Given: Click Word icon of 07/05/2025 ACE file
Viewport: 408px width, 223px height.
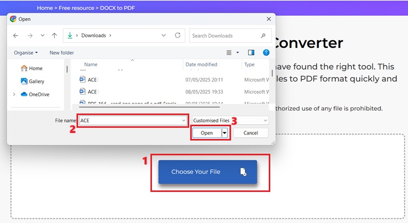Looking at the screenshot, I should (x=83, y=79).
